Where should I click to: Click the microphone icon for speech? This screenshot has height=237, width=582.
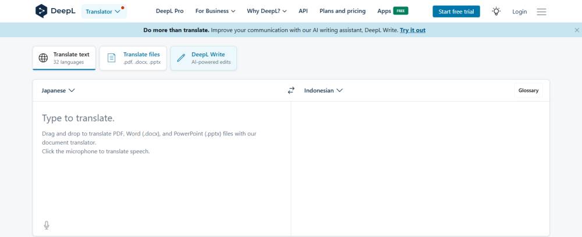coord(47,225)
